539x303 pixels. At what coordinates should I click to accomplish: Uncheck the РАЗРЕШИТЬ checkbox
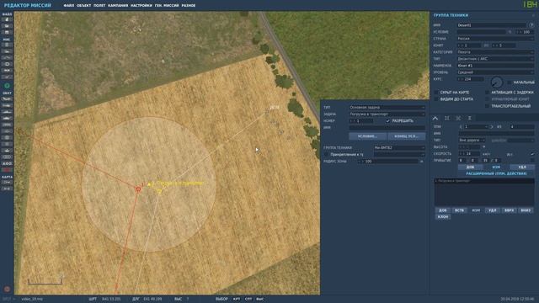(x=387, y=121)
